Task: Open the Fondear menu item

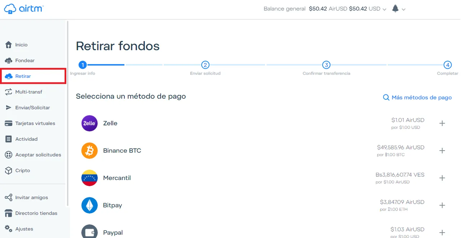Action: [25, 60]
